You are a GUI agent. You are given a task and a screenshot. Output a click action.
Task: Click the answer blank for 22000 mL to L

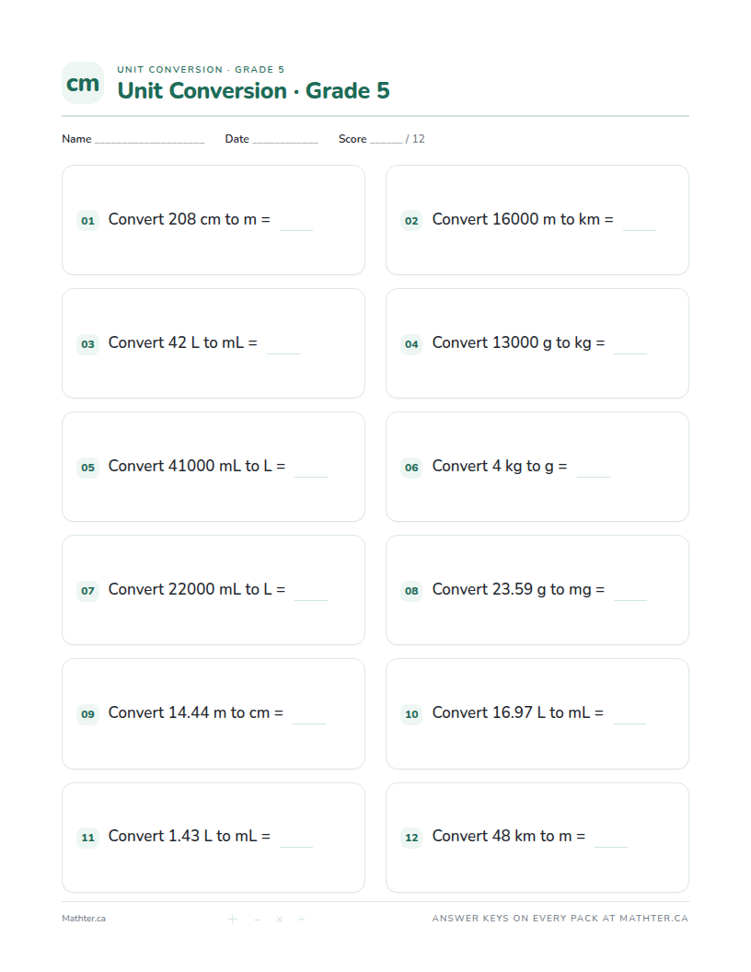(311, 593)
